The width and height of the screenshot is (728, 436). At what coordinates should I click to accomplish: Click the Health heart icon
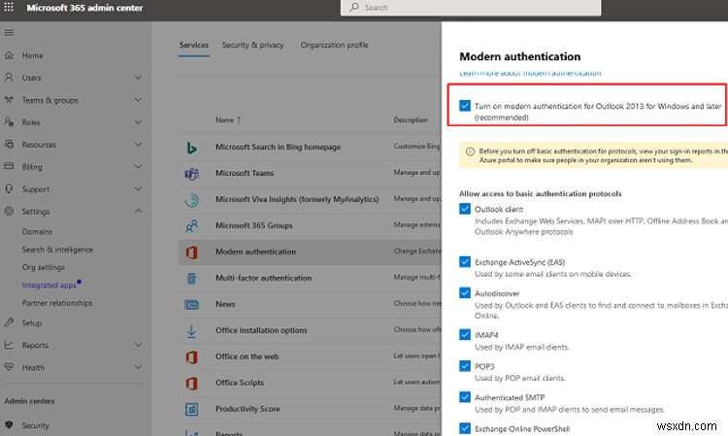9,367
